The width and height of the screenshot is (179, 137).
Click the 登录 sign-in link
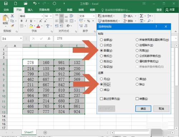click(x=159, y=10)
